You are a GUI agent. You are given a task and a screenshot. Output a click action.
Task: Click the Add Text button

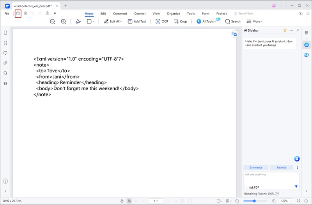(x=137, y=21)
